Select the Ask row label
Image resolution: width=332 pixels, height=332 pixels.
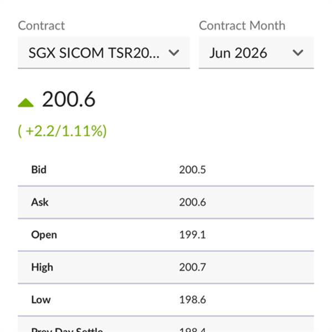click(40, 203)
